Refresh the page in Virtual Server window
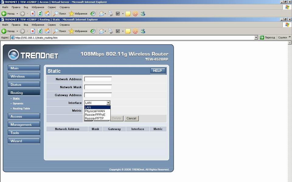292x182 pixels. point(40,14)
